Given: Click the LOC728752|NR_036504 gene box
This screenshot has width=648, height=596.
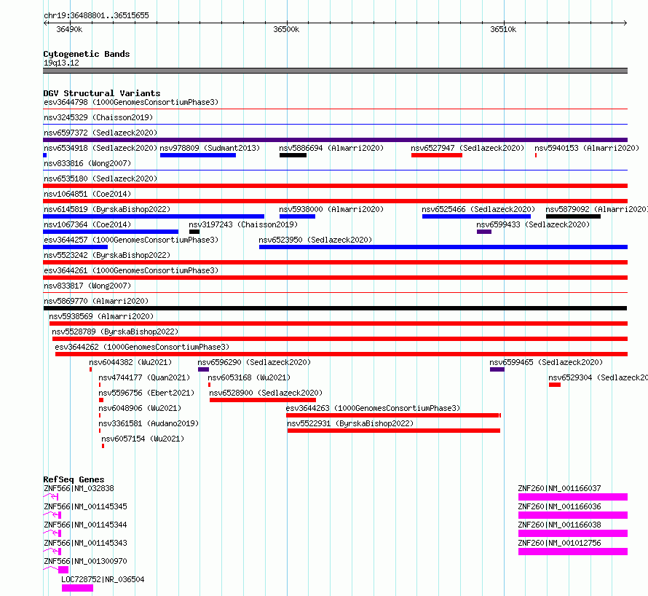Looking at the screenshot, I should [77, 588].
